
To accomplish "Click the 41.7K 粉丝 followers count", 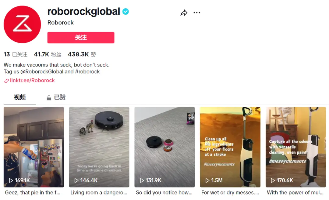I will tap(48, 55).
